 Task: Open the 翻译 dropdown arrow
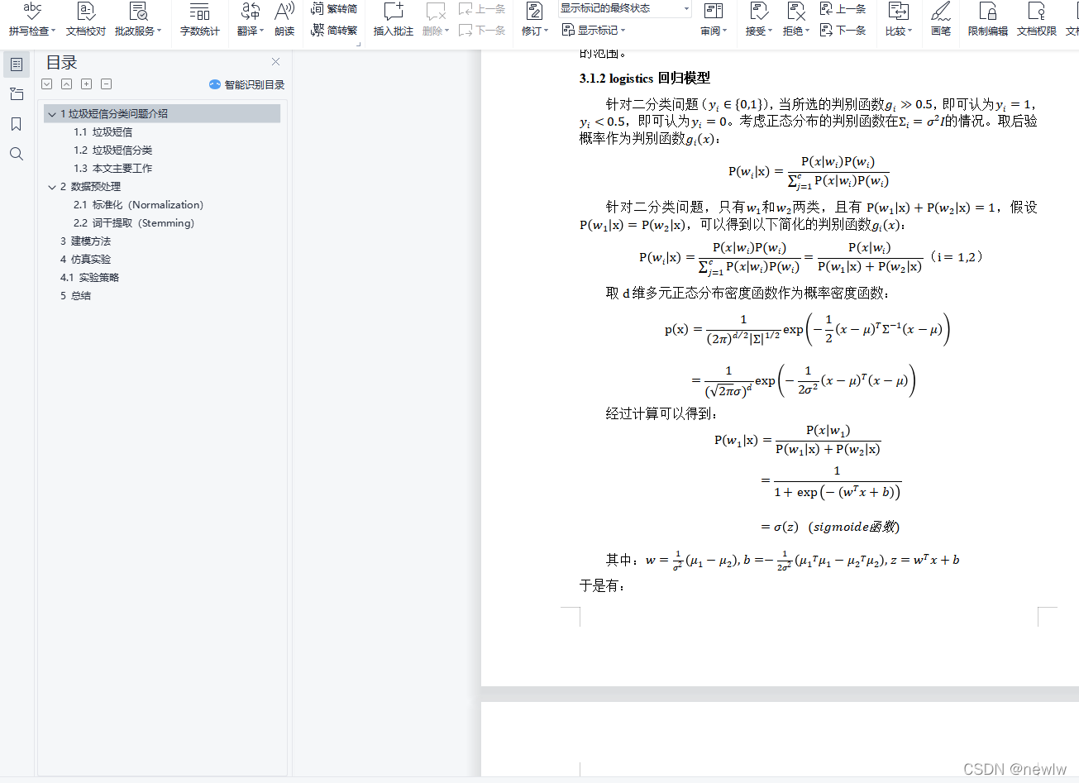pyautogui.click(x=262, y=31)
